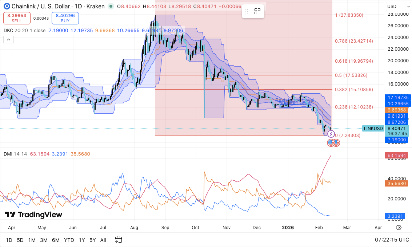Select the All timeframe
Image resolution: width=412 pixels, height=247 pixels.
pos(103,240)
